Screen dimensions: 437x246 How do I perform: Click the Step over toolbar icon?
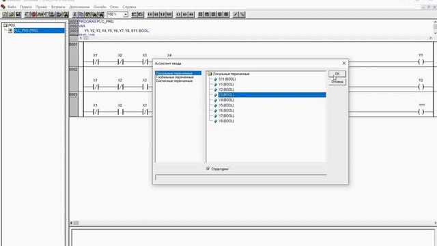[40, 14]
